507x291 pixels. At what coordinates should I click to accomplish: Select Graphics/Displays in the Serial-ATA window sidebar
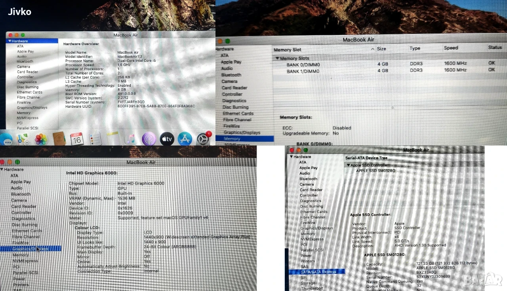click(x=317, y=228)
